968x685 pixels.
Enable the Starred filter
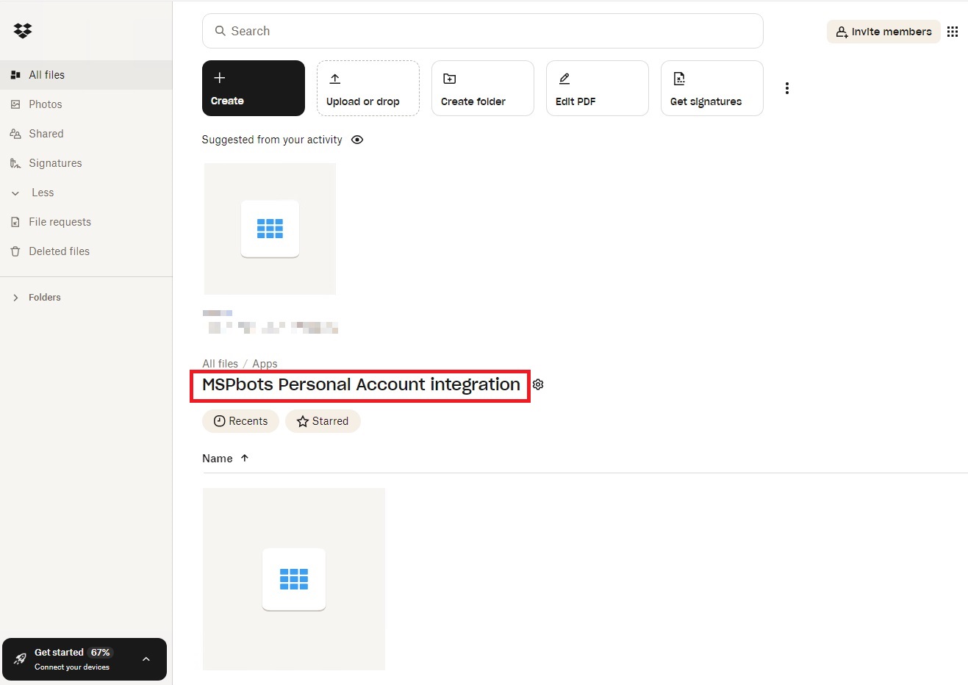pyautogui.click(x=323, y=420)
